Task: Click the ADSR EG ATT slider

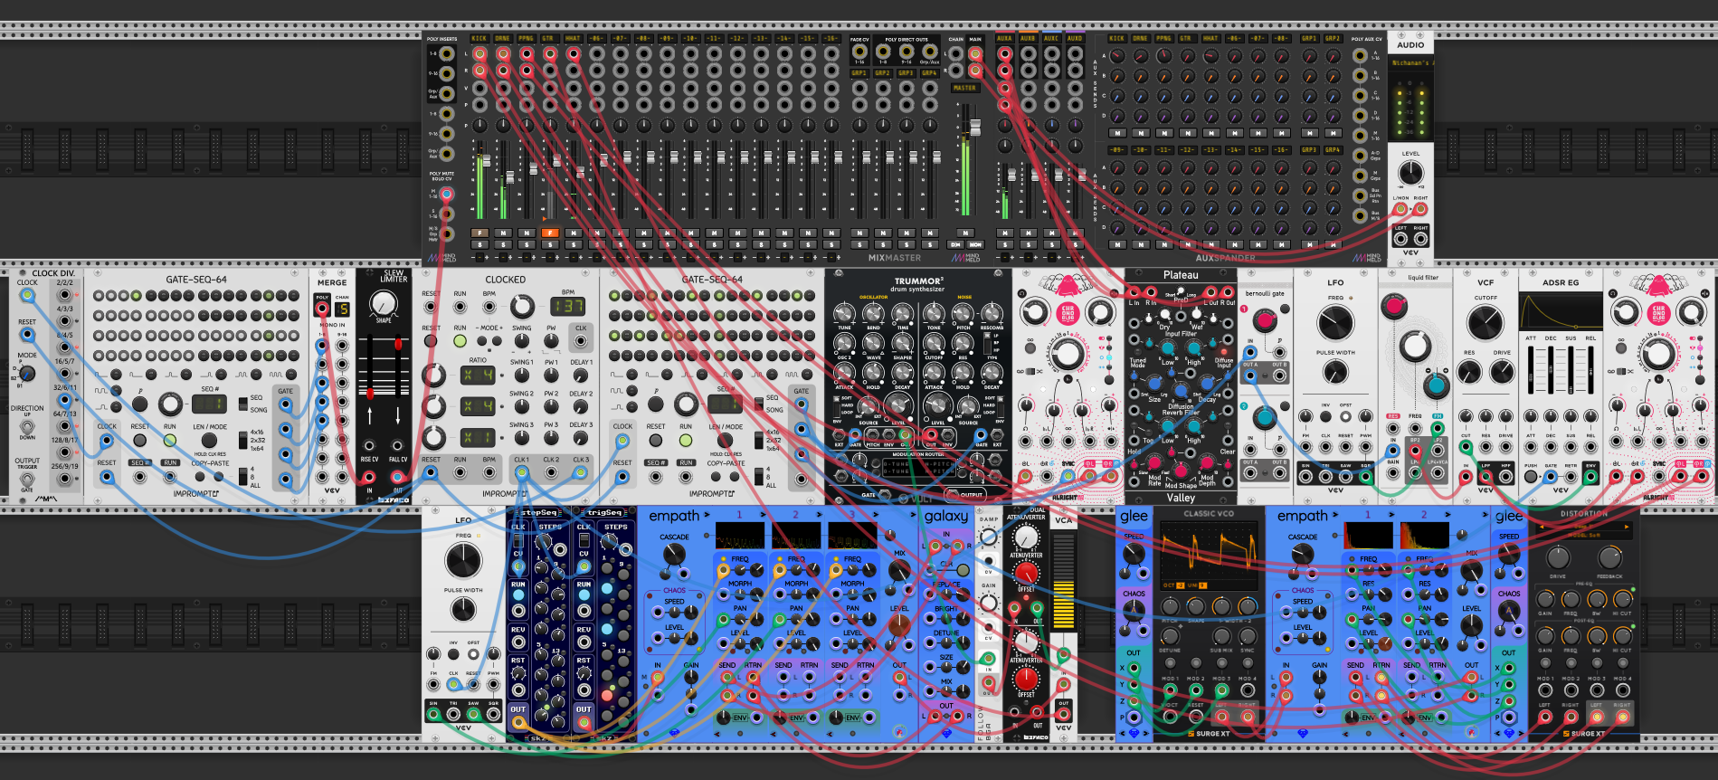Action: coord(1531,369)
